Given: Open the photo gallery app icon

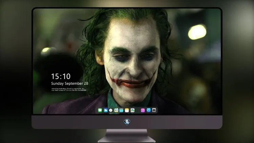Looking at the screenshot, I should pyautogui.click(x=132, y=110).
